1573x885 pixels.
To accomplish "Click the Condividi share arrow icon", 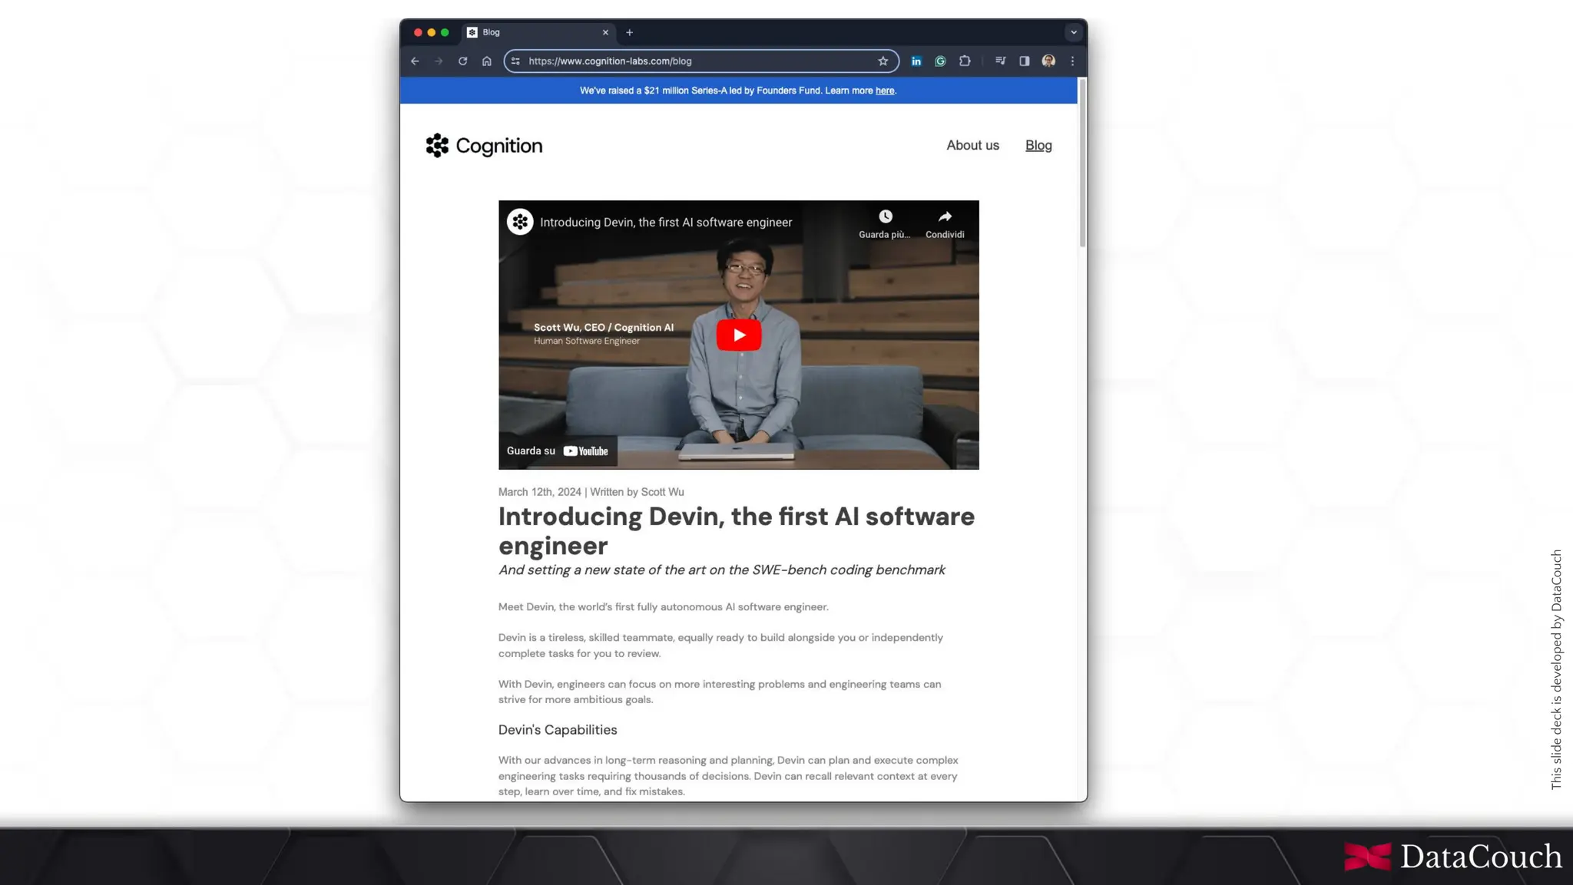I will click(945, 217).
